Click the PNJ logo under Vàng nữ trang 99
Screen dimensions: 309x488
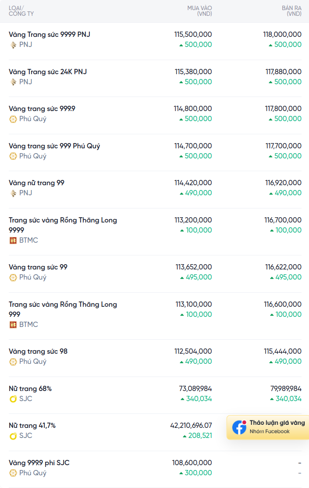pos(13,193)
